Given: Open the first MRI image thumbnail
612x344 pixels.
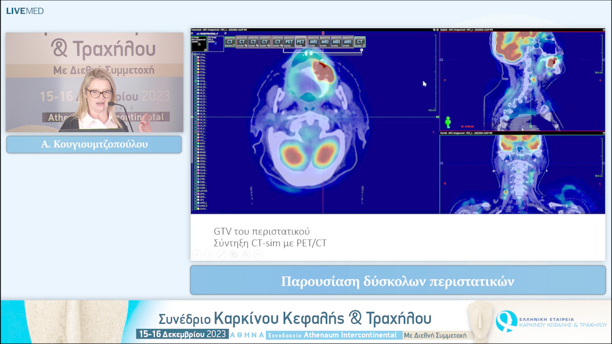Looking at the screenshot, I should point(313,41).
